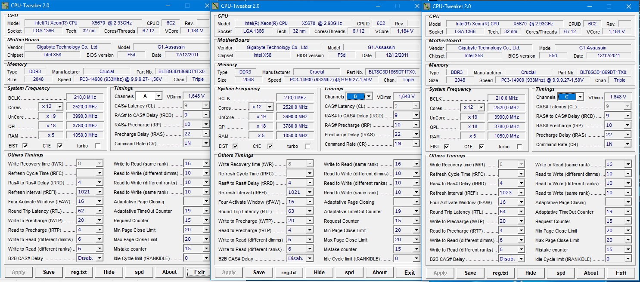Open Refresh Interval (tREFI) dropdown in middle window
Image resolution: width=640 pixels, height=282 pixels.
[x=311, y=193]
